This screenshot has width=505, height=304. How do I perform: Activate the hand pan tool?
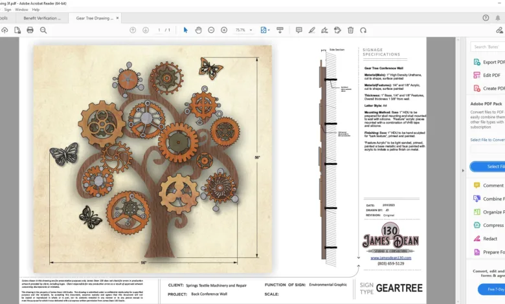coord(198,30)
